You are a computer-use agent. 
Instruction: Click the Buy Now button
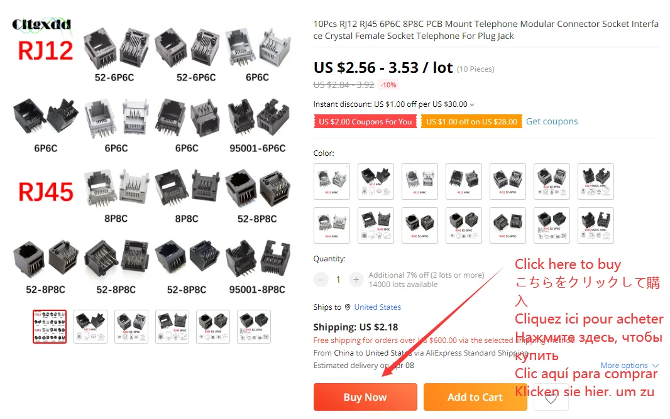tap(365, 397)
